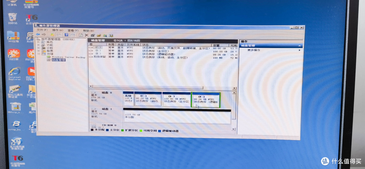Select the (E:) 99.26 GB partition block
The width and height of the screenshot is (365, 169).
[x=206, y=100]
